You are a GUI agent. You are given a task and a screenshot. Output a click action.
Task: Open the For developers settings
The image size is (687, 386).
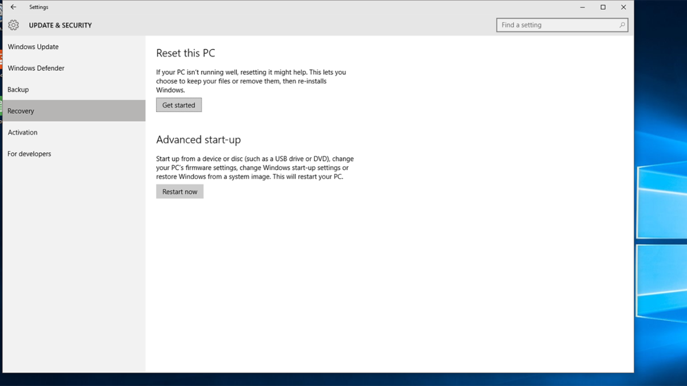point(29,153)
